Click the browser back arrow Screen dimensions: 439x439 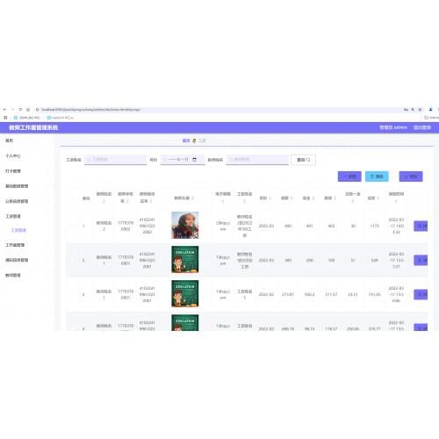4,110
